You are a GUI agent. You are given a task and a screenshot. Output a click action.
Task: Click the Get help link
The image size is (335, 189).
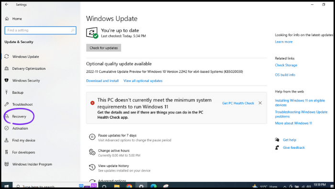[290, 140]
